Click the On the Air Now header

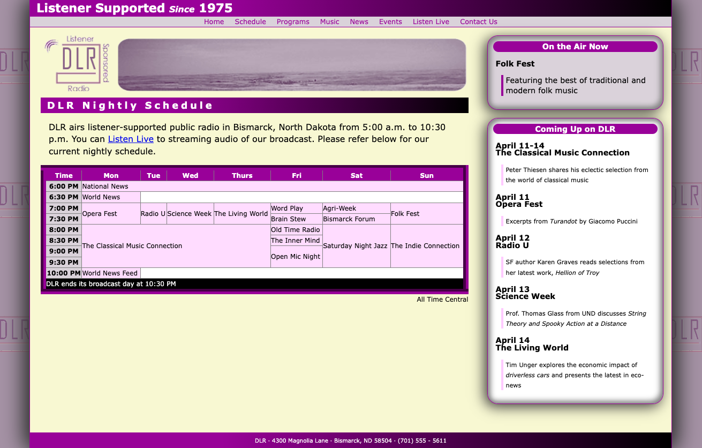(x=575, y=47)
